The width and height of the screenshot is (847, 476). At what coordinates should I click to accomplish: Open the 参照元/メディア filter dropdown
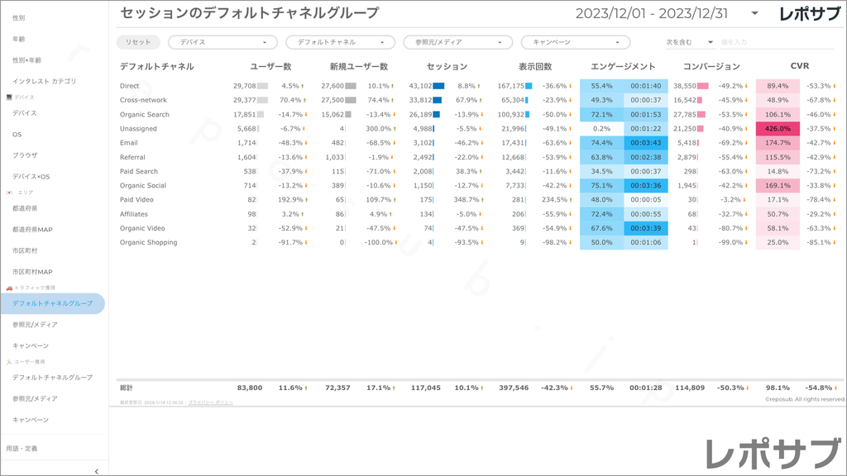(457, 42)
